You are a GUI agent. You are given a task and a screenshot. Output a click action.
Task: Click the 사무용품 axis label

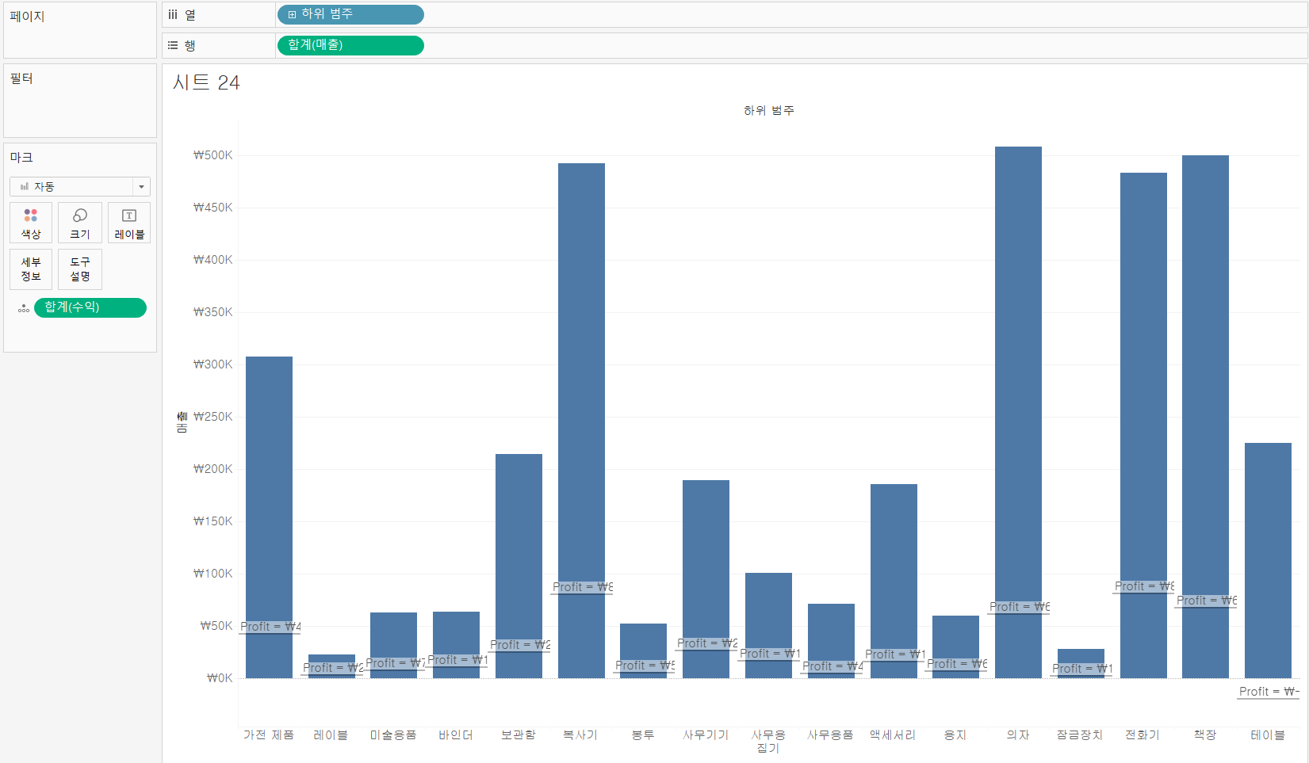point(831,735)
